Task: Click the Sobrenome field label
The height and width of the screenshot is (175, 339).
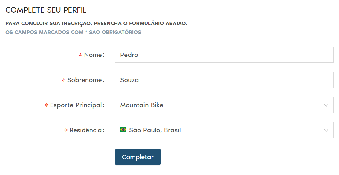Action: [85, 80]
